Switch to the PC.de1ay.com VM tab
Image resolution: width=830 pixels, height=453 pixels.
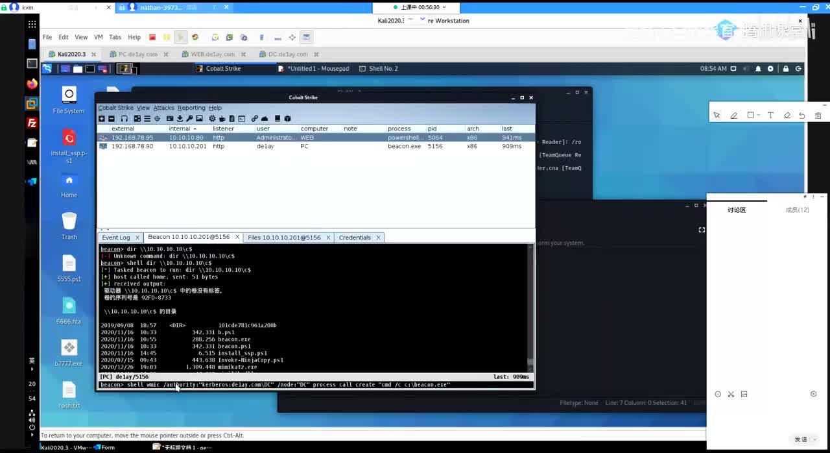coord(137,55)
